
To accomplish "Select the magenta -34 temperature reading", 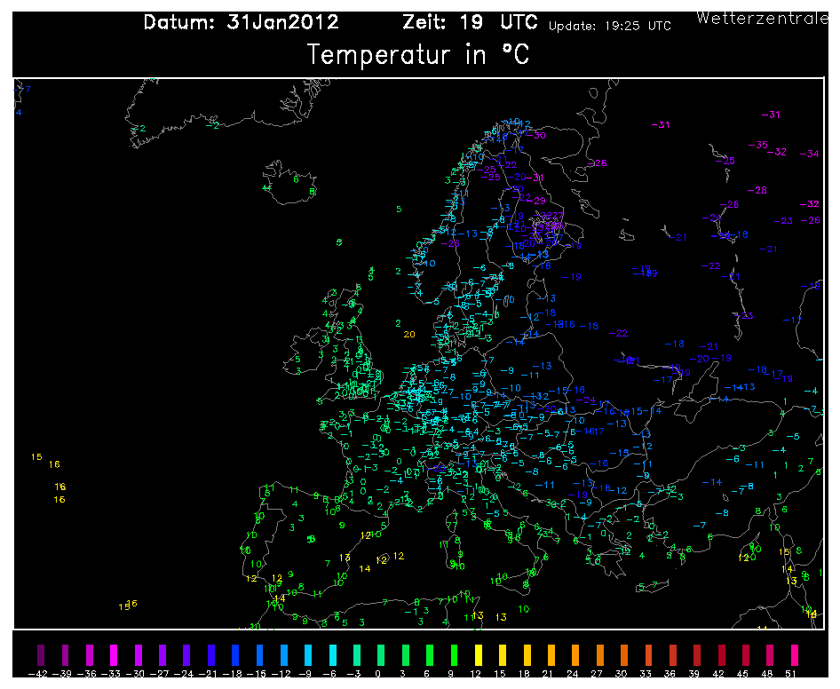I will pos(810,154).
